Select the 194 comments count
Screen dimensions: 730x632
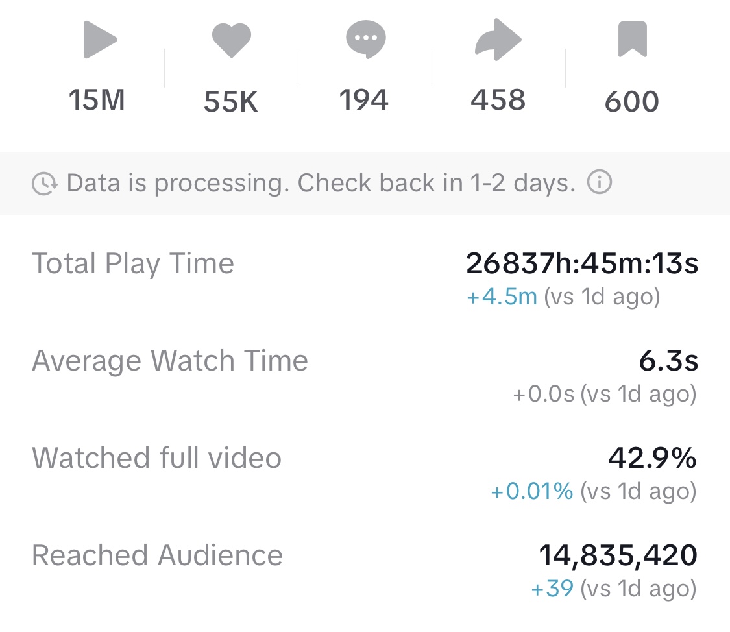[x=364, y=101]
